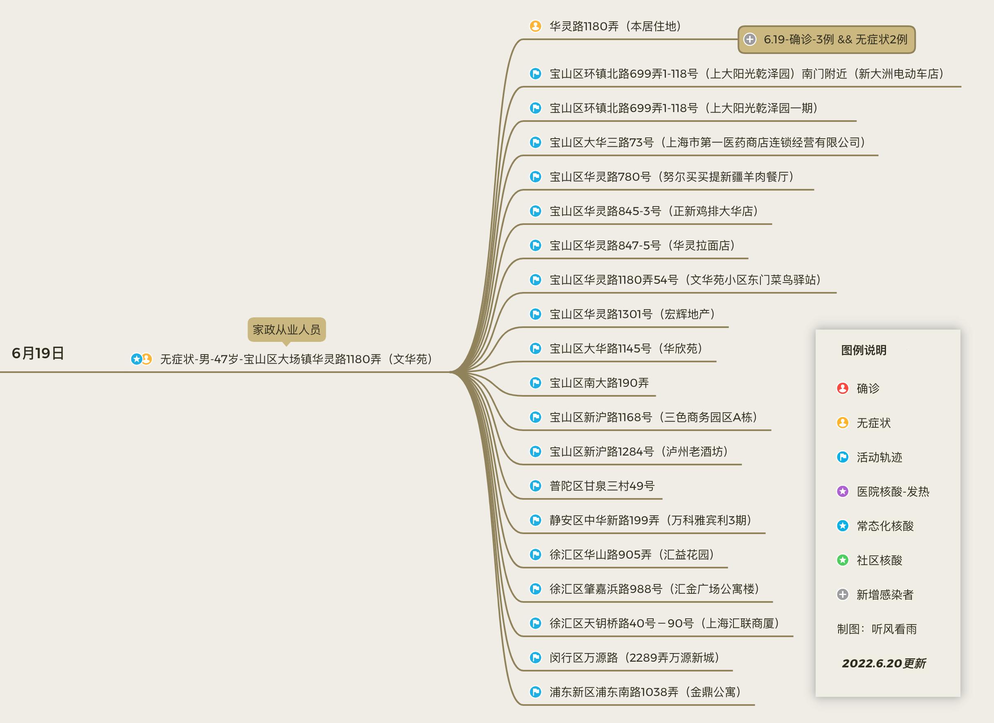Click the green 社区核酸 star icon
This screenshot has height=723, width=994.
point(842,560)
